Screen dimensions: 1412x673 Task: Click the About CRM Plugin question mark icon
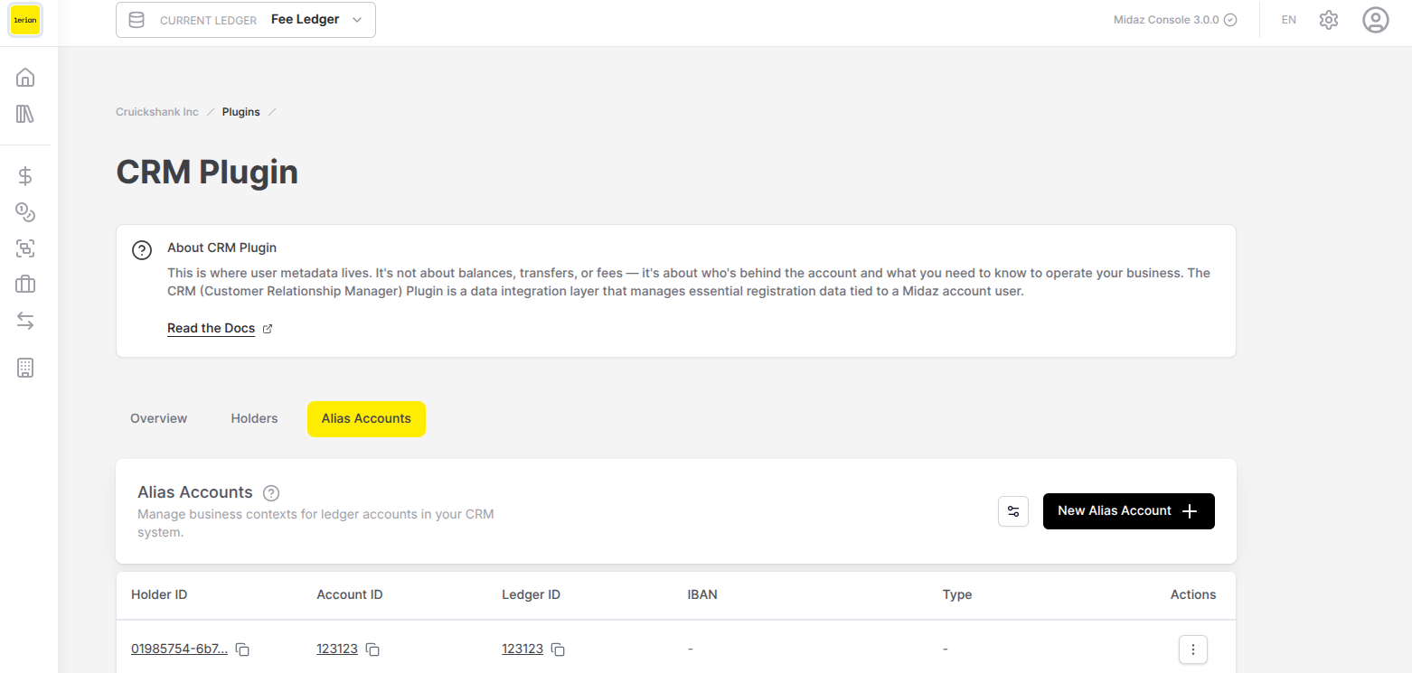(x=142, y=250)
